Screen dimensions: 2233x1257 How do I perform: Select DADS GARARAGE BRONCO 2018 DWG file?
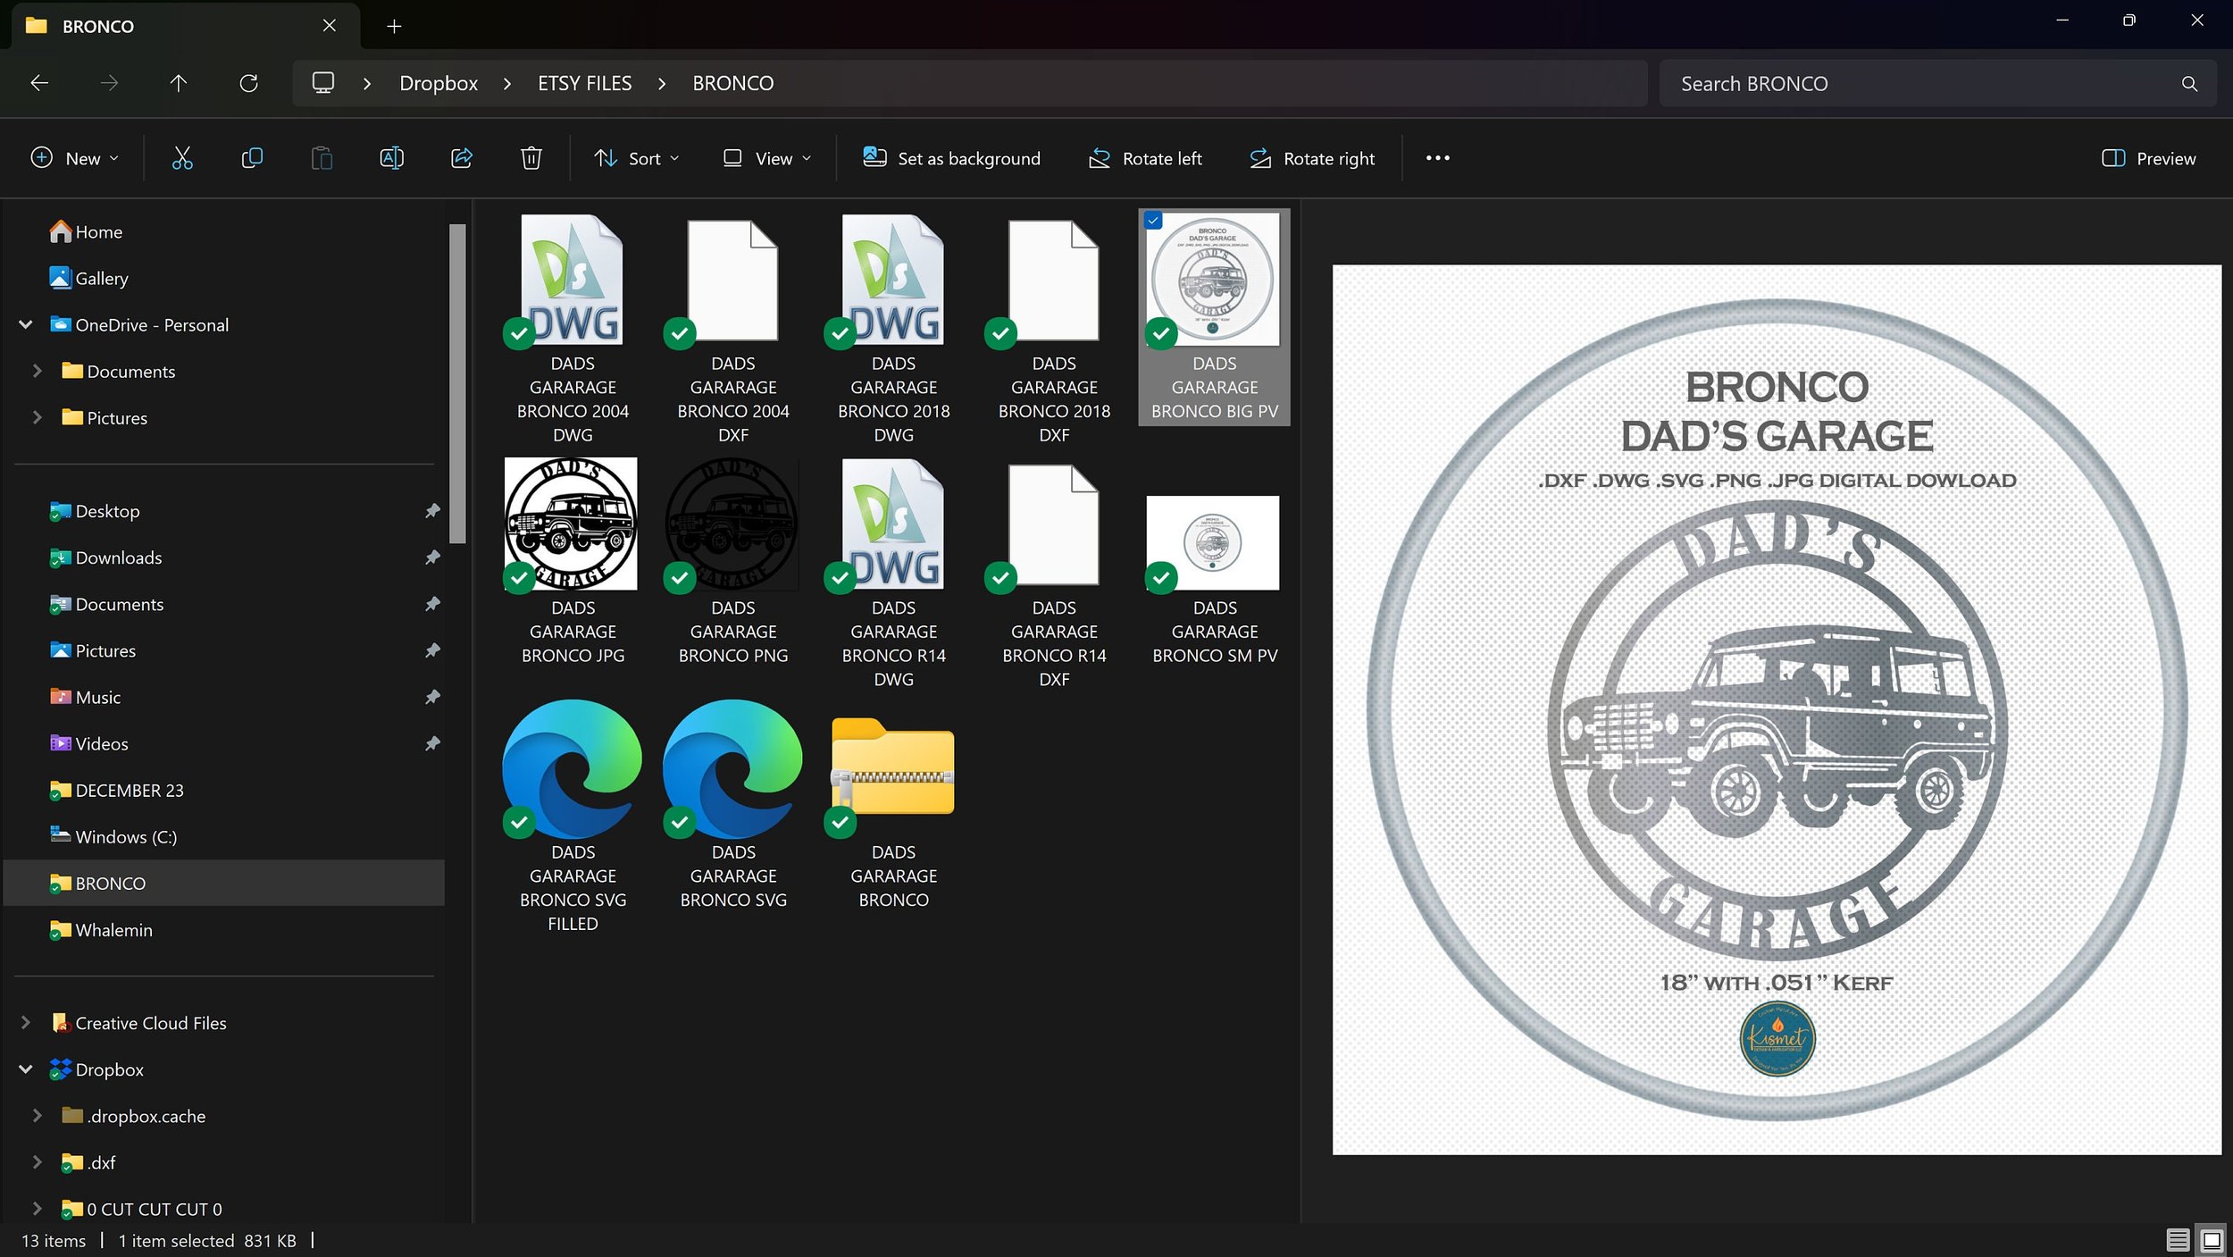893,328
